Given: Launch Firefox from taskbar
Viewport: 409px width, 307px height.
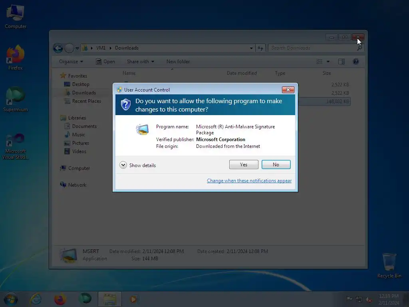Looking at the screenshot, I should click(x=60, y=299).
